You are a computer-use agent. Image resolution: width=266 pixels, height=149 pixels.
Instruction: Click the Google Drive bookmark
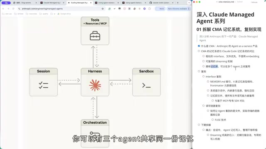tap(64, 14)
